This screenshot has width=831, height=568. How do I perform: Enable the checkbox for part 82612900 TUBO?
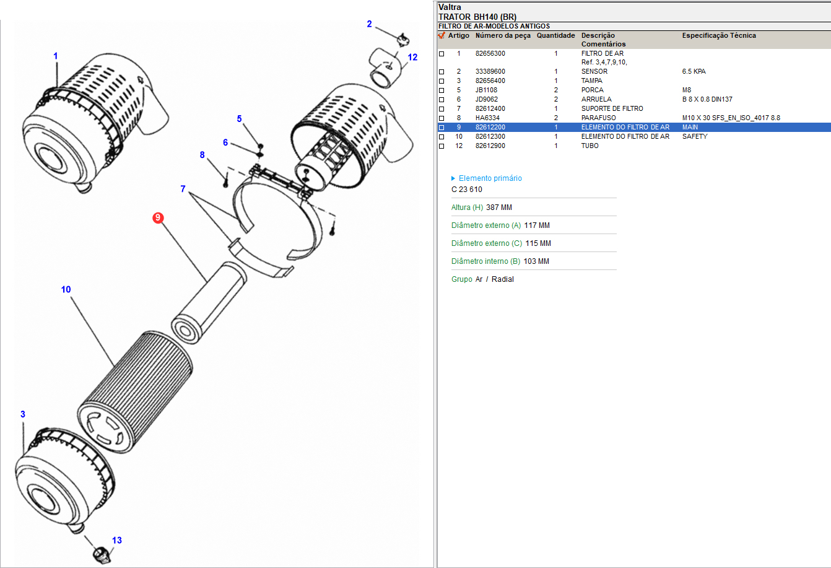(x=442, y=146)
